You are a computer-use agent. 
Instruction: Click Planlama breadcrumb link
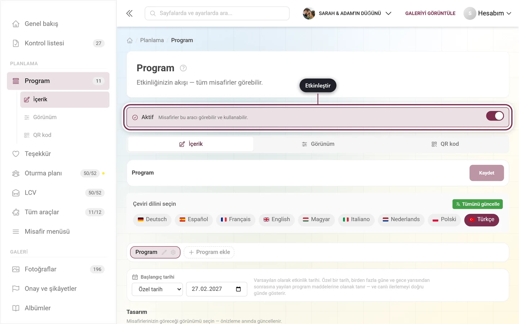152,40
